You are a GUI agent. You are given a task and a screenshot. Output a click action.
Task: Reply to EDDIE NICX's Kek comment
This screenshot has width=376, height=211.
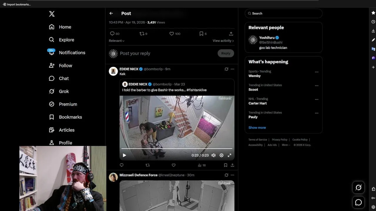point(122,165)
